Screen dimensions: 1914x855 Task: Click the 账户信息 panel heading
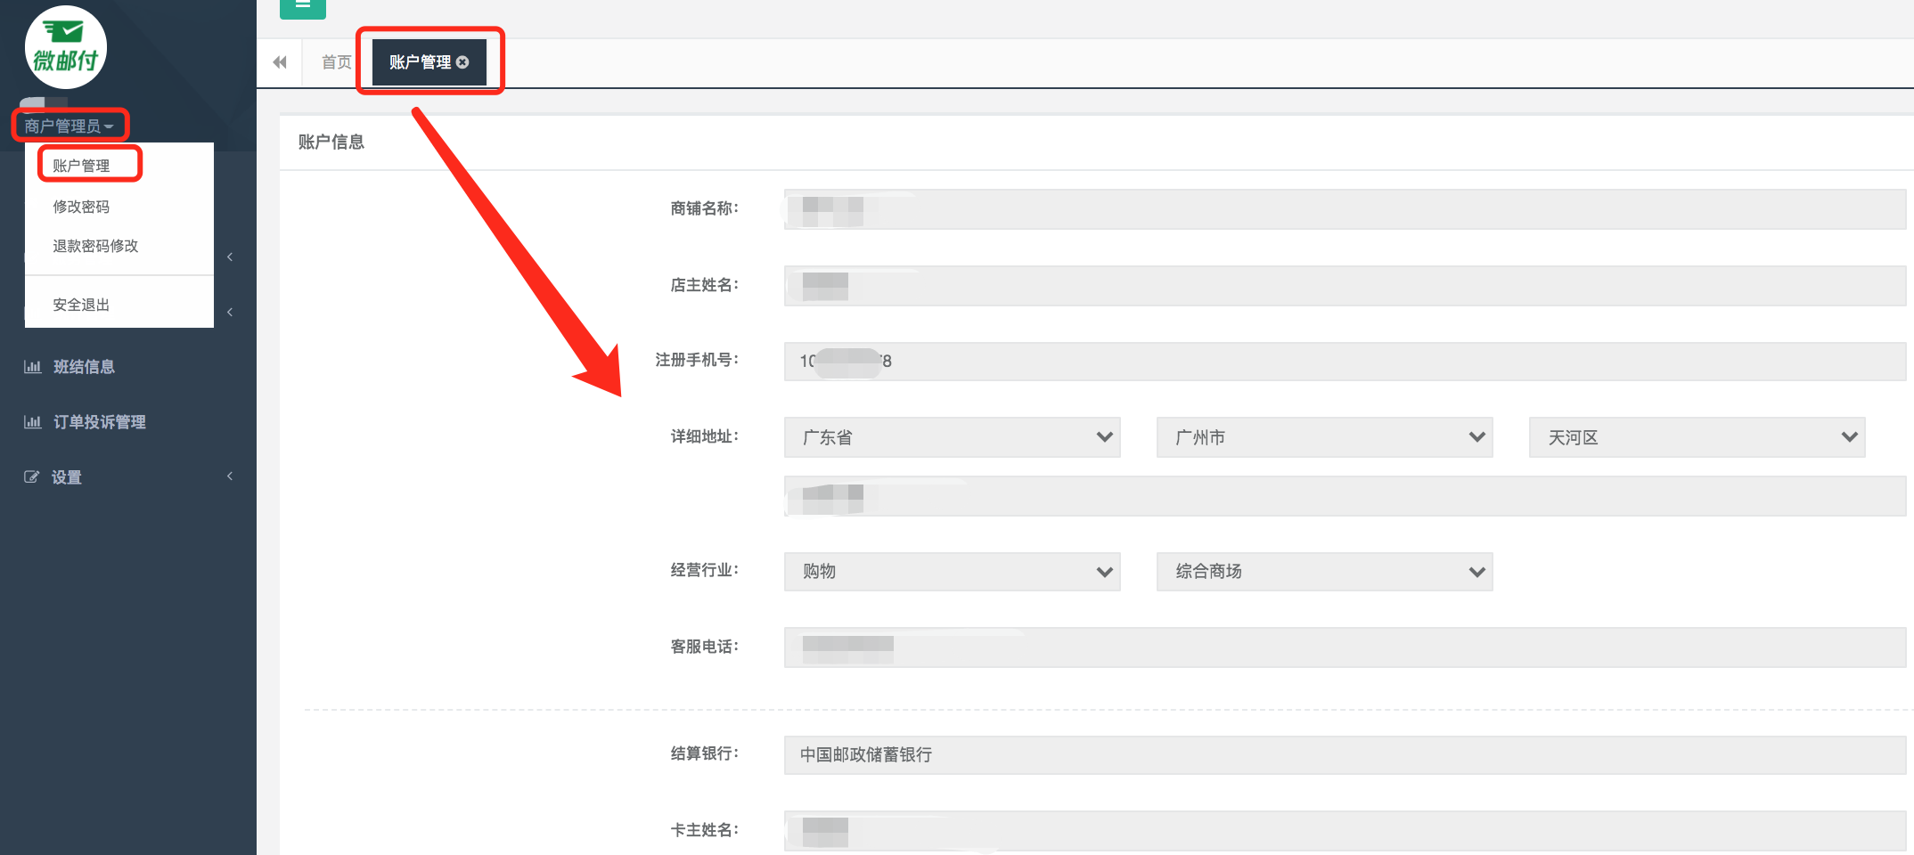click(331, 142)
